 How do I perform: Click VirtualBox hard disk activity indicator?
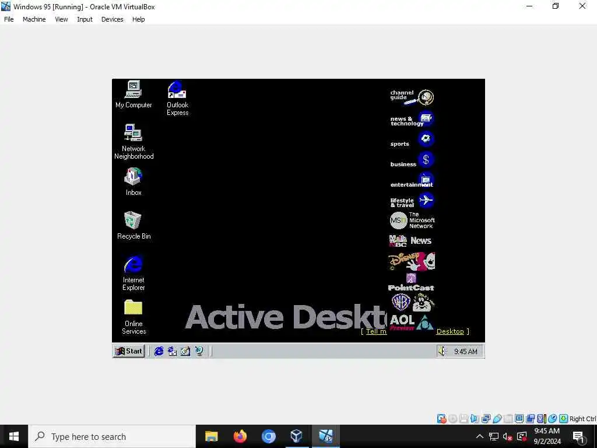click(x=442, y=419)
